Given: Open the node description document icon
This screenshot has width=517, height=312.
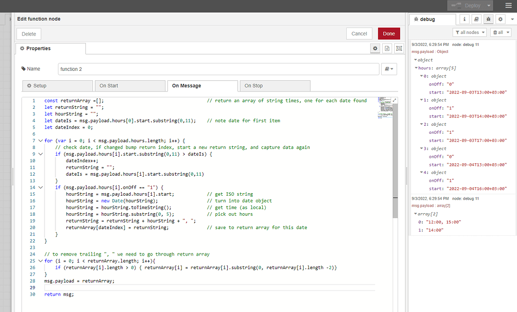Looking at the screenshot, I should [x=387, y=48].
